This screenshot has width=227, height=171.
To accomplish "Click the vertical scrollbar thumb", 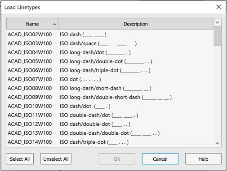I will pyautogui.click(x=218, y=36).
